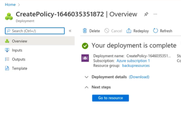Open the more options ellipsis menu
The width and height of the screenshot is (181, 136).
tap(155, 14)
